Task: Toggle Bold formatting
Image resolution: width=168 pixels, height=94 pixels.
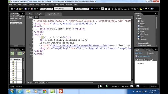Action: [103, 9]
